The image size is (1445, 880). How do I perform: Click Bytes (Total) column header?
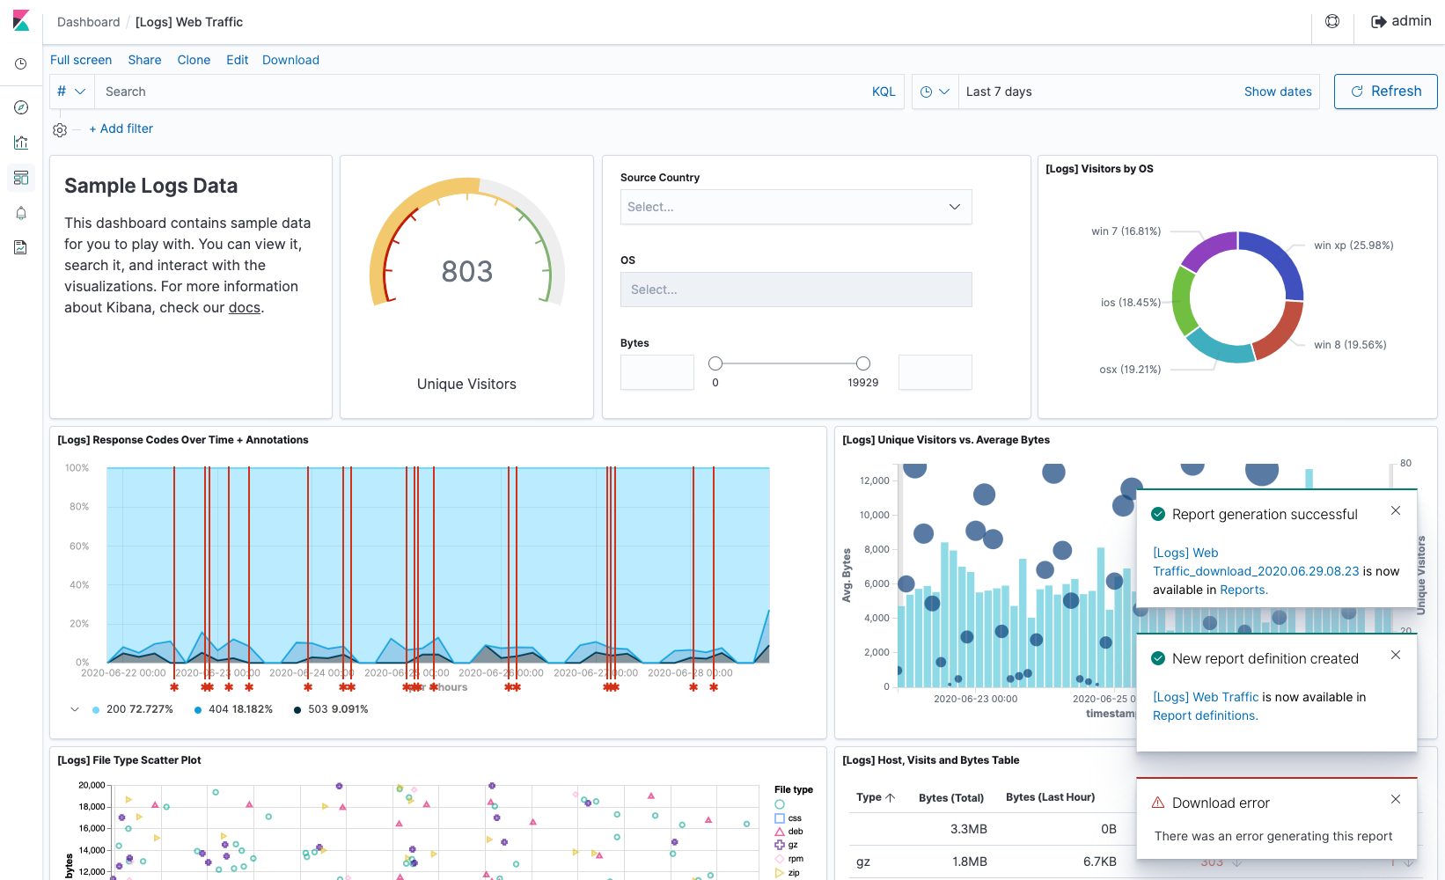pyautogui.click(x=951, y=798)
